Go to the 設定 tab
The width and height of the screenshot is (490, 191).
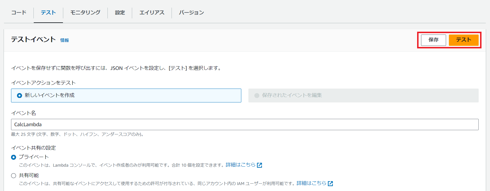pos(120,12)
